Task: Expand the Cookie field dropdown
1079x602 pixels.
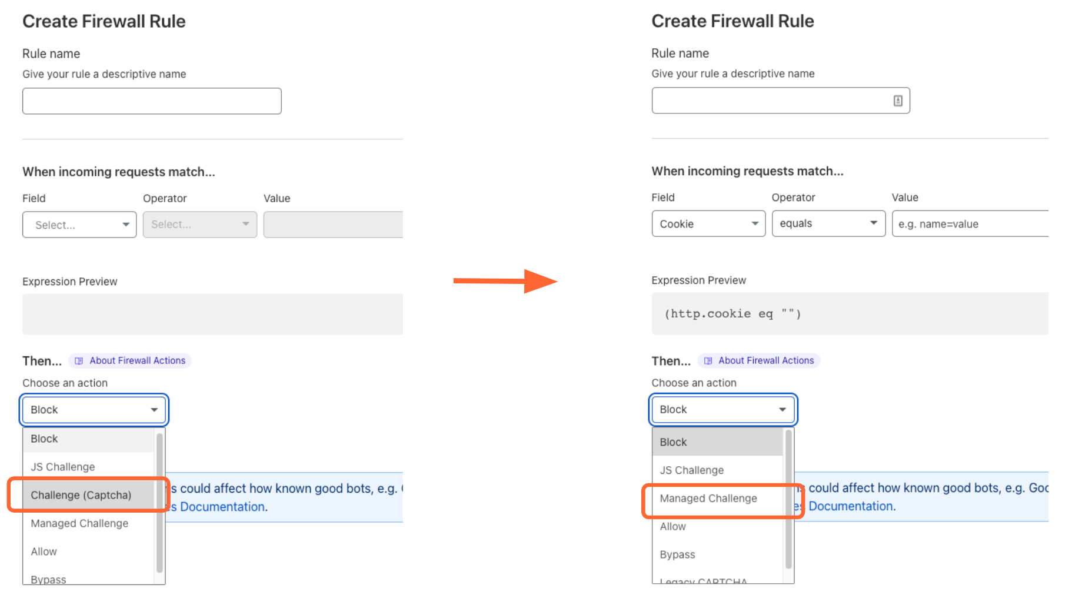Action: (x=708, y=224)
